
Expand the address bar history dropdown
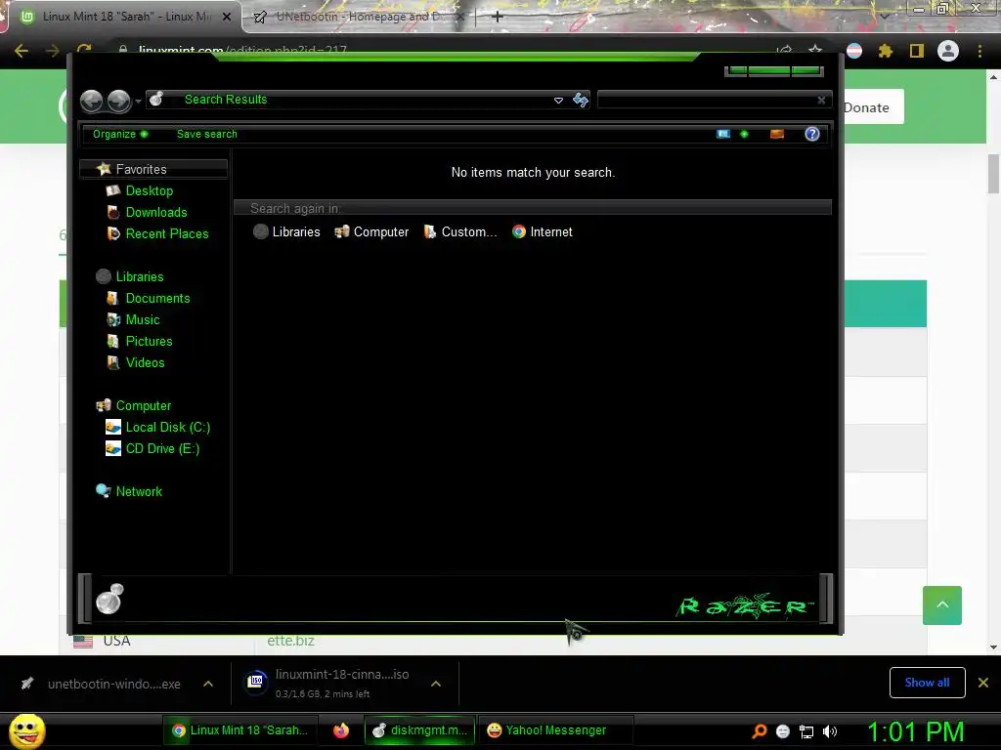(x=558, y=101)
